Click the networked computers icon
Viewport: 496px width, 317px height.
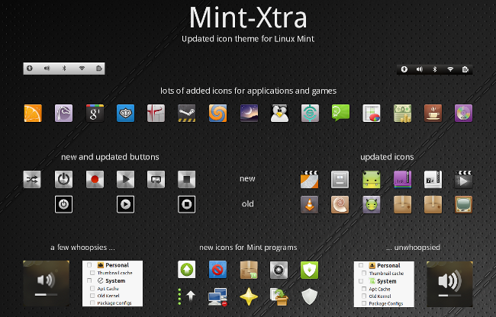(217, 296)
